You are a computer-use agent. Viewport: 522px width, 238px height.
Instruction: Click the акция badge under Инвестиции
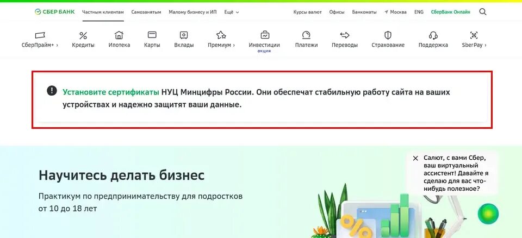tap(264, 51)
